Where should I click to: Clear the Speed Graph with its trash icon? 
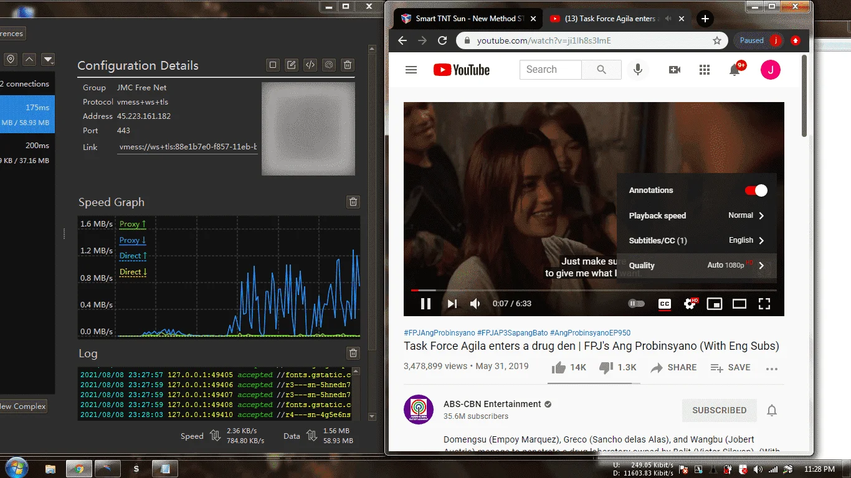click(353, 202)
